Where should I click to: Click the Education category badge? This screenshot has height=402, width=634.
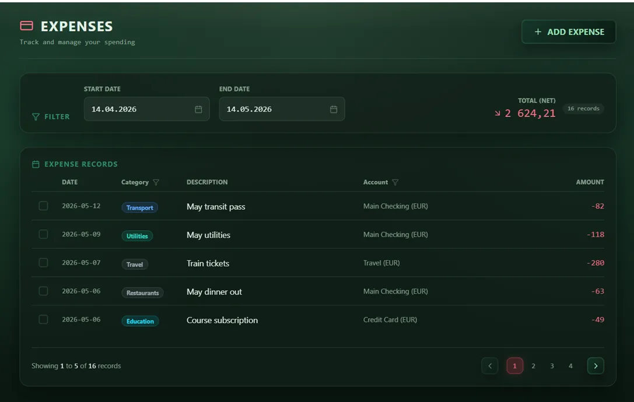(x=140, y=321)
